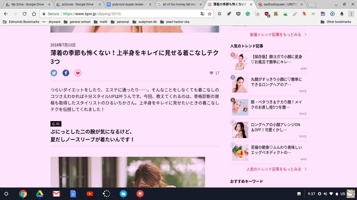Open the skyward bookmark
Viewport: 357px width, 200px height.
point(51,22)
